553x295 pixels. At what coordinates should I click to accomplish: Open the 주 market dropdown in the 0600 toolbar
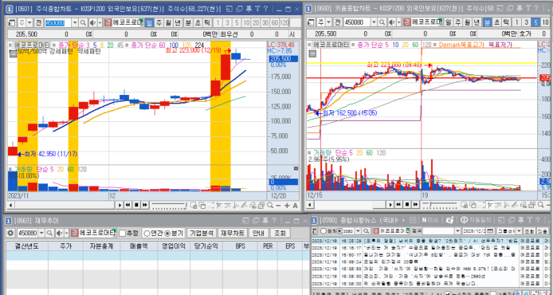tap(329, 22)
